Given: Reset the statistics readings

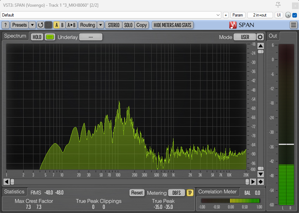Looking at the screenshot, I should click(137, 193).
